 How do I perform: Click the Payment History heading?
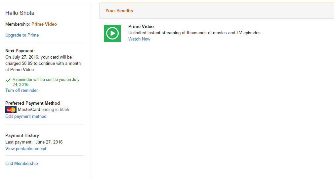[22, 135]
